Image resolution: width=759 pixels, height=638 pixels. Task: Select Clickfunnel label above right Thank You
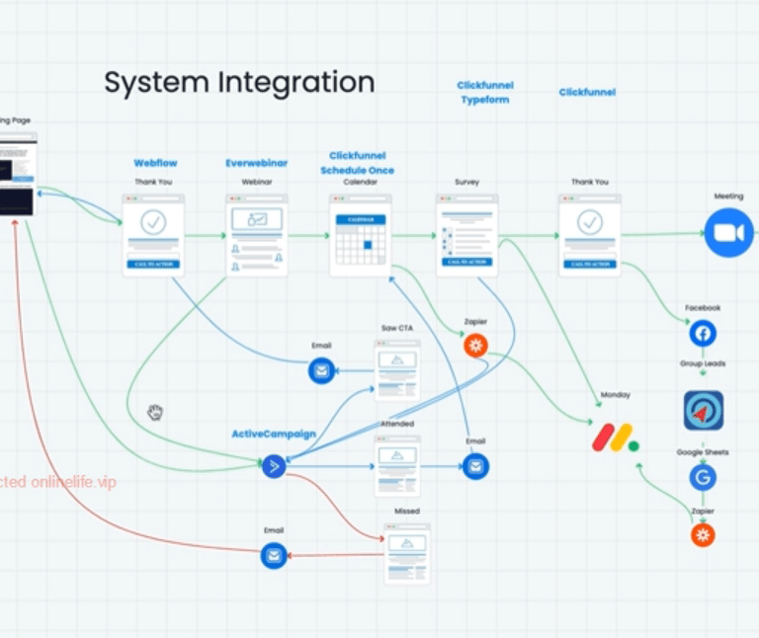587,93
